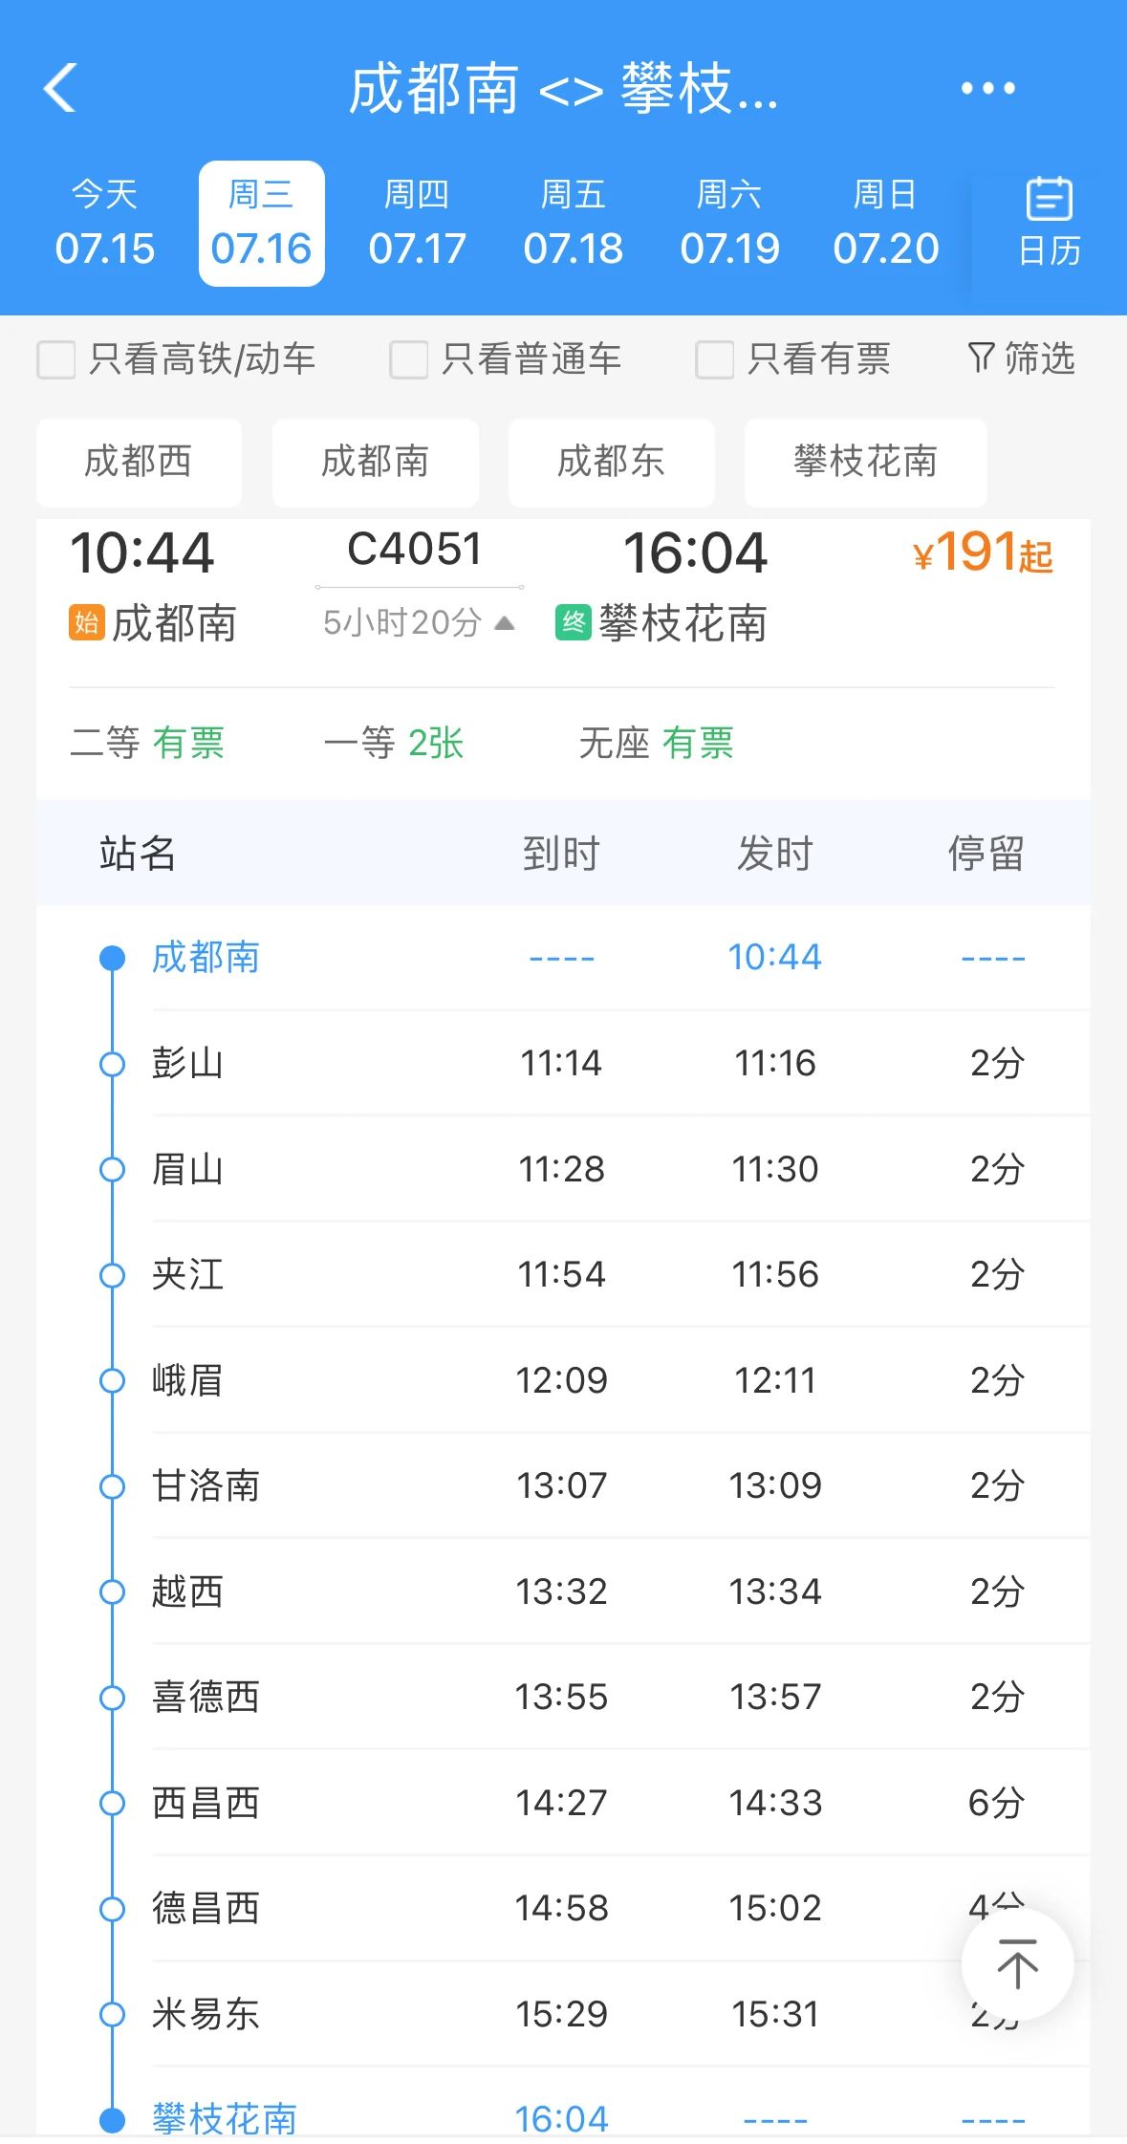Image resolution: width=1127 pixels, height=2144 pixels.
Task: Tap the back arrow icon
Action: 60,89
